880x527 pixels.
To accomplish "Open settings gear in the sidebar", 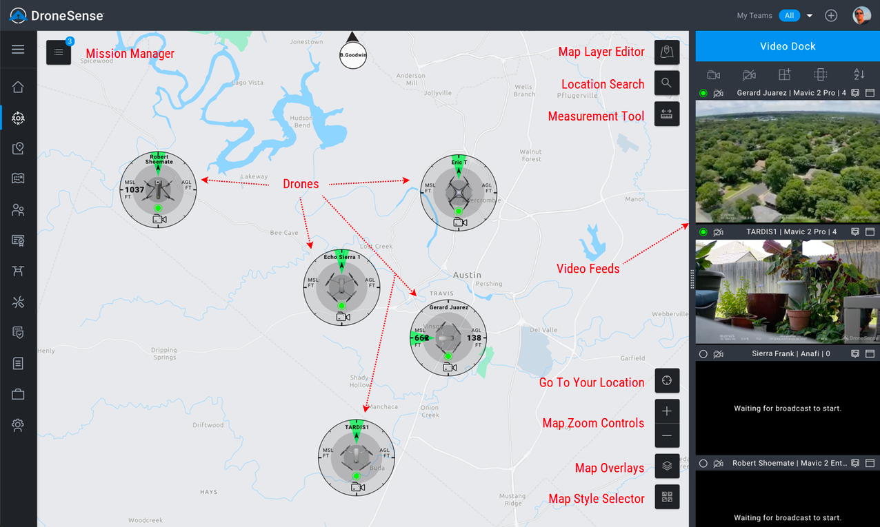I will 18,425.
